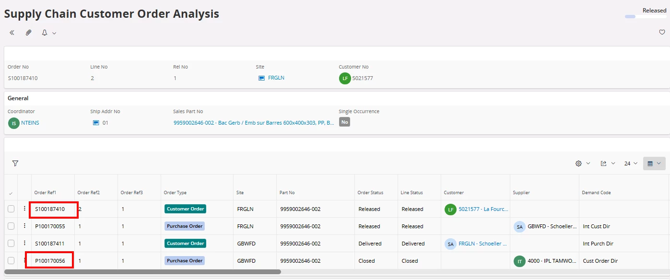
Task: Click LF avatar in table Customer column
Action: click(450, 209)
